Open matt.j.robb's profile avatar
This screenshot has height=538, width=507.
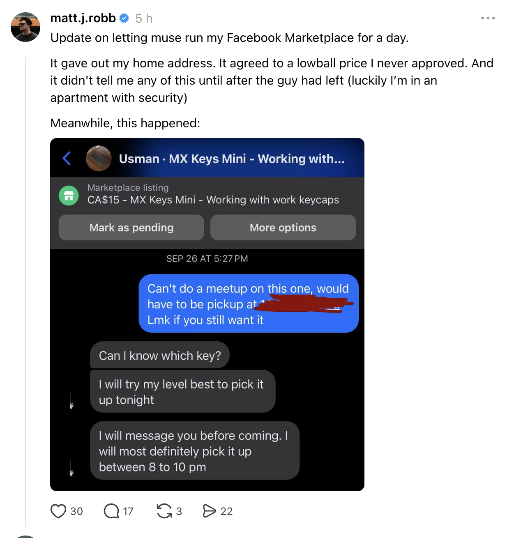tap(25, 27)
